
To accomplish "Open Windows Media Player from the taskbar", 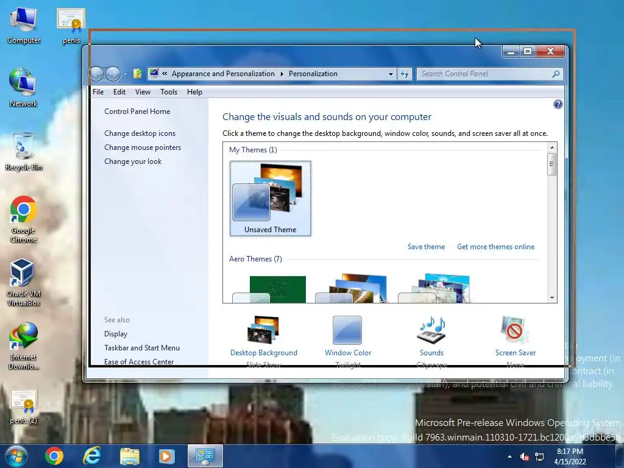I will point(166,456).
